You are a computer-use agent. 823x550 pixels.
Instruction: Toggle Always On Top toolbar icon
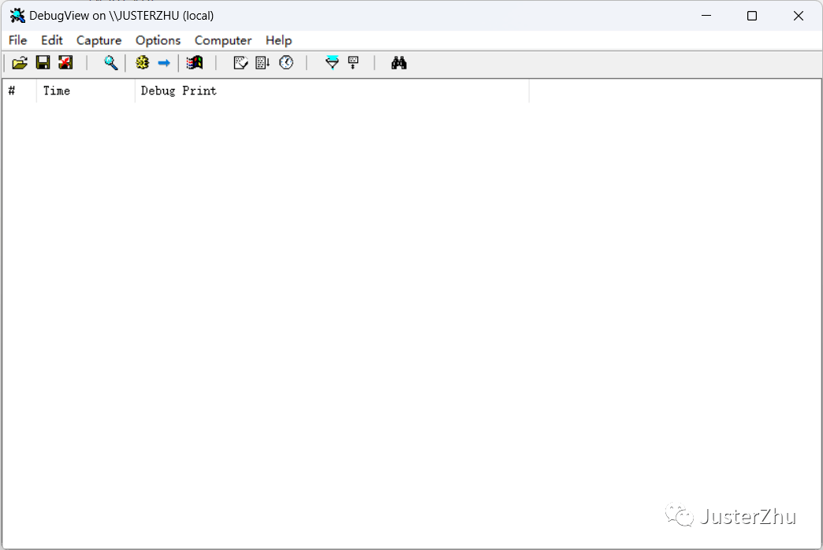(x=352, y=62)
